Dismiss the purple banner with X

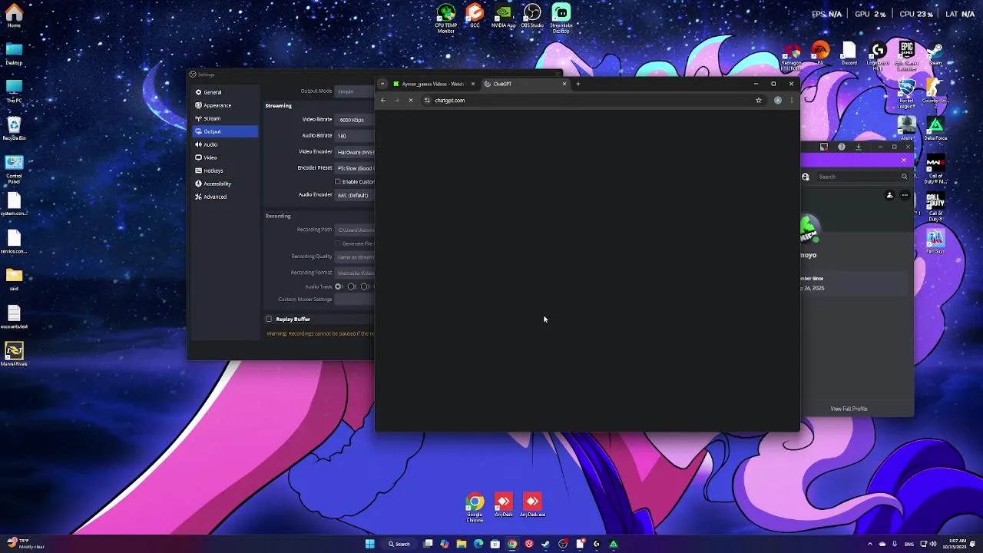pyautogui.click(x=904, y=160)
